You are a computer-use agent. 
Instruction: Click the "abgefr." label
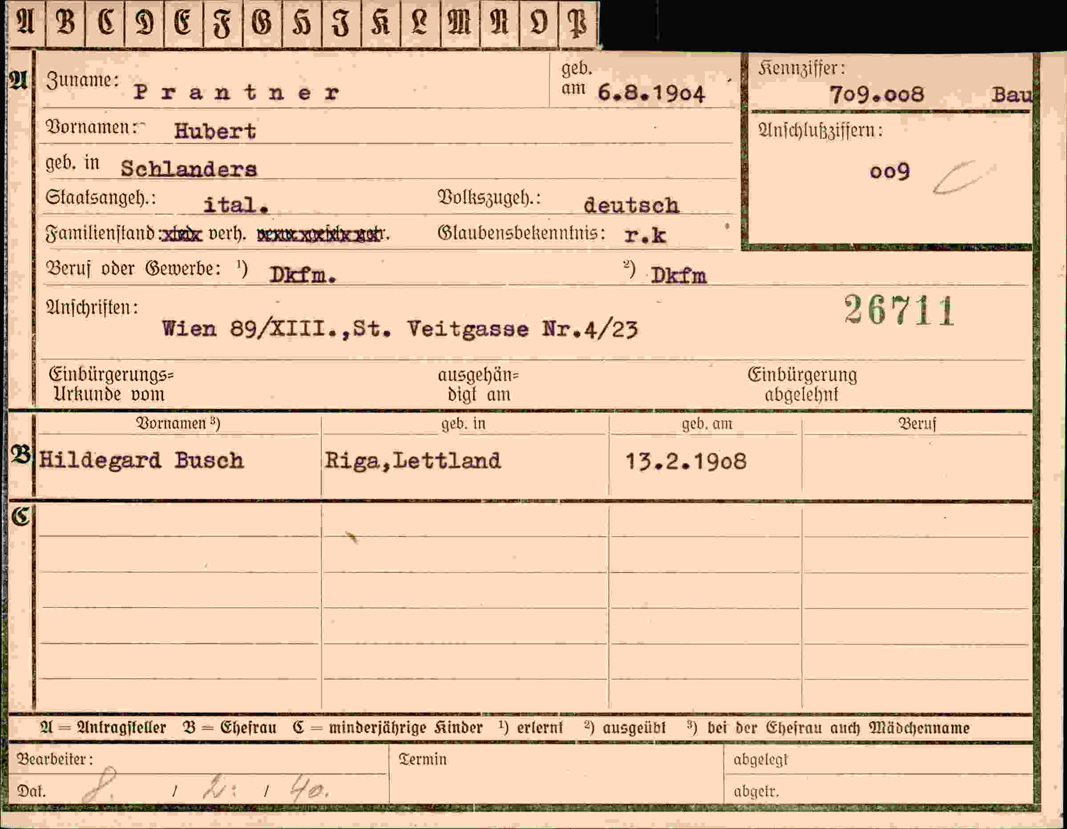point(756,791)
